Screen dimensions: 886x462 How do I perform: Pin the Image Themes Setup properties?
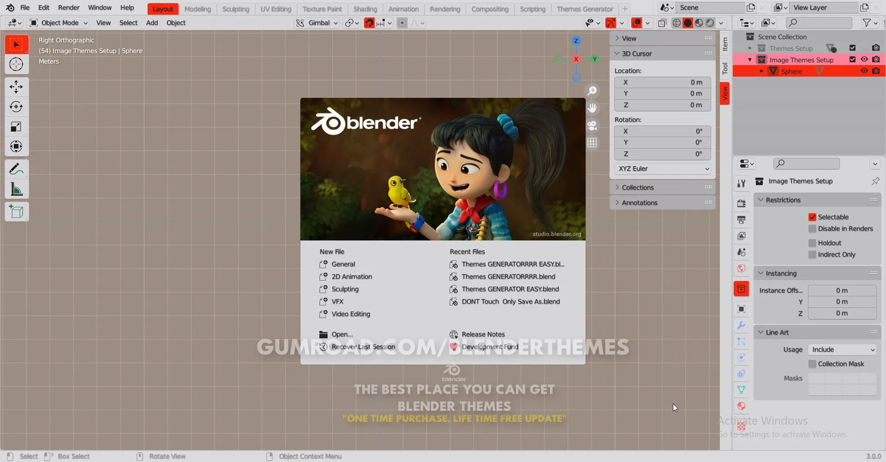[875, 181]
